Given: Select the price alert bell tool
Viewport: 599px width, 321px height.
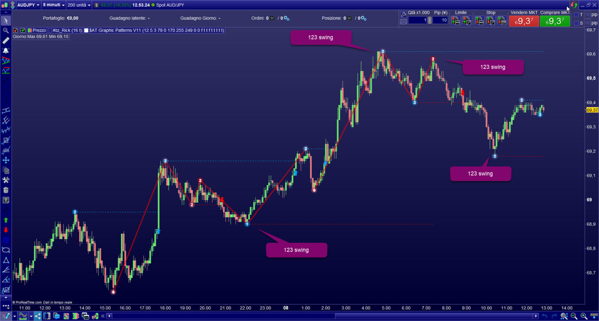Looking at the screenshot, I should 6,50.
